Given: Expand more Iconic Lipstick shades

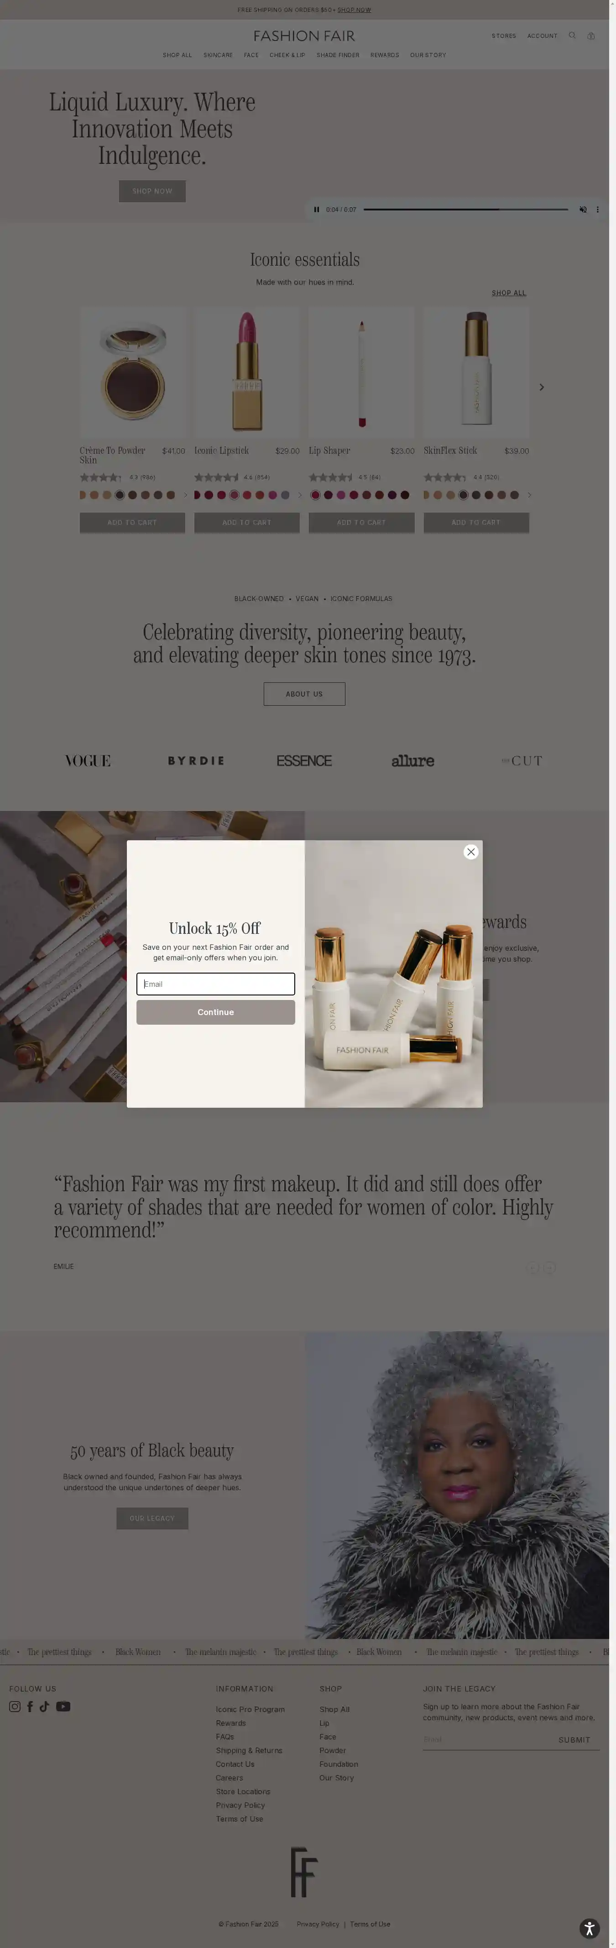Looking at the screenshot, I should click(x=299, y=495).
